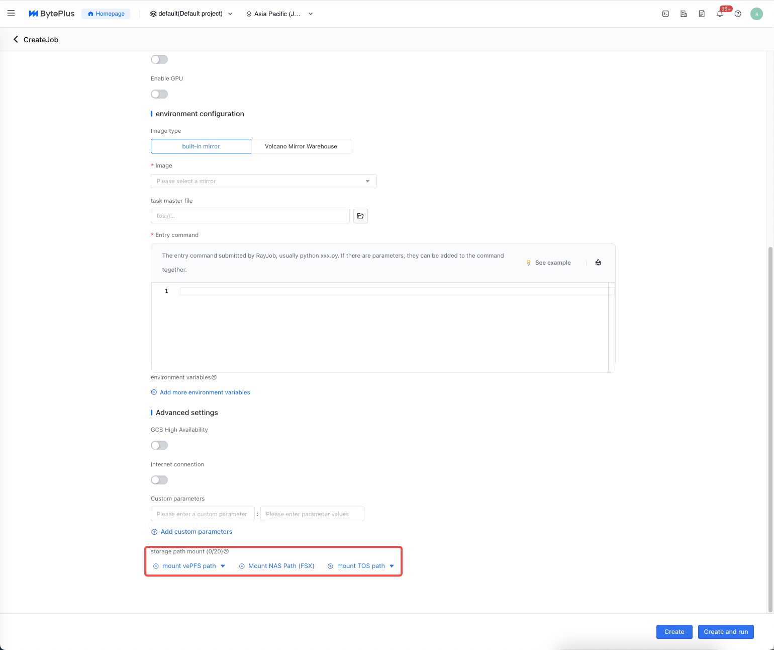Go back using the CreateJob arrow
The height and width of the screenshot is (650, 774).
tap(16, 39)
